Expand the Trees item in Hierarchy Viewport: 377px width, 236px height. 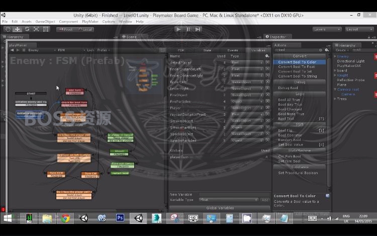(335, 99)
